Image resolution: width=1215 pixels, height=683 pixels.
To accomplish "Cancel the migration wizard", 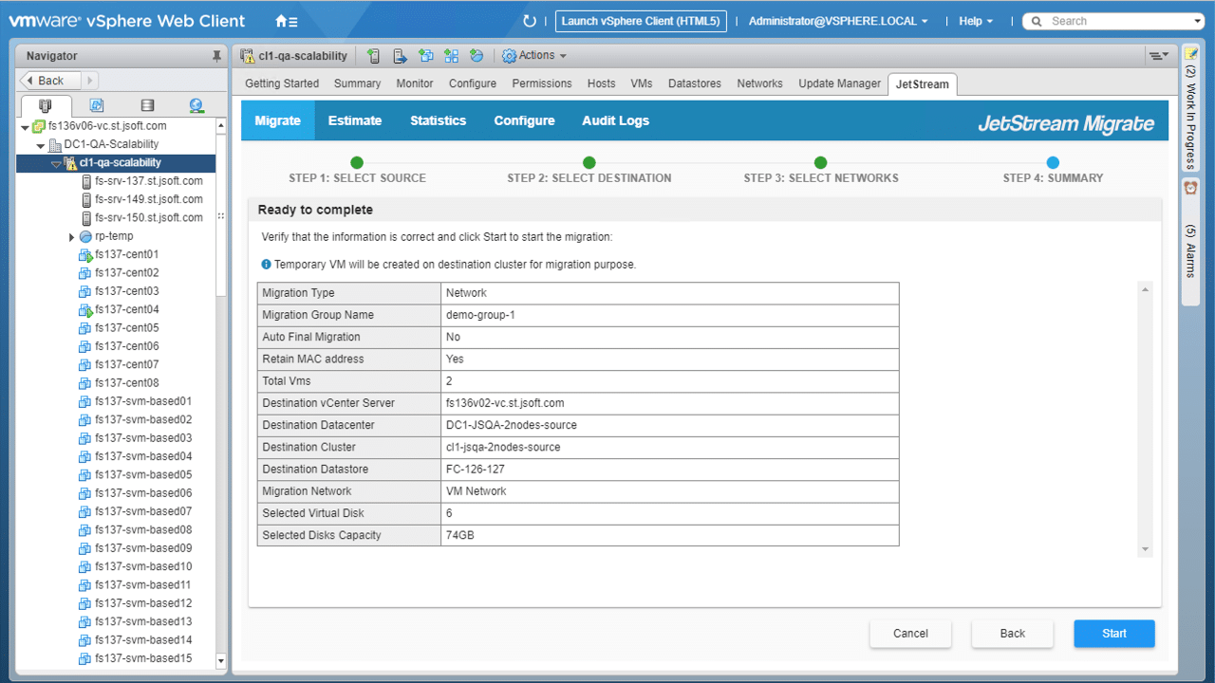I will coord(910,634).
